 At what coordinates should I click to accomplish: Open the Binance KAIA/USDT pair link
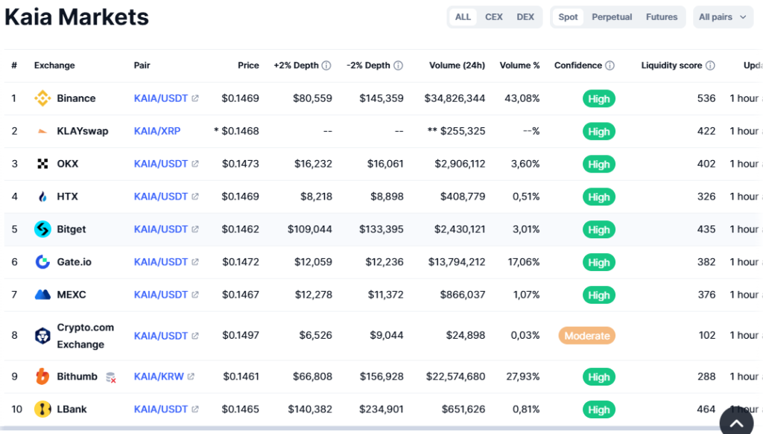(x=161, y=98)
